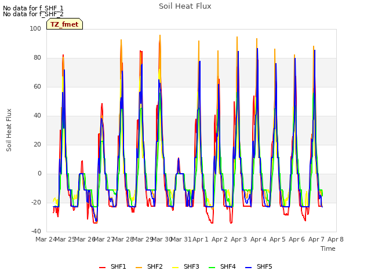Select the SHF1 legend entry

click(x=112, y=266)
